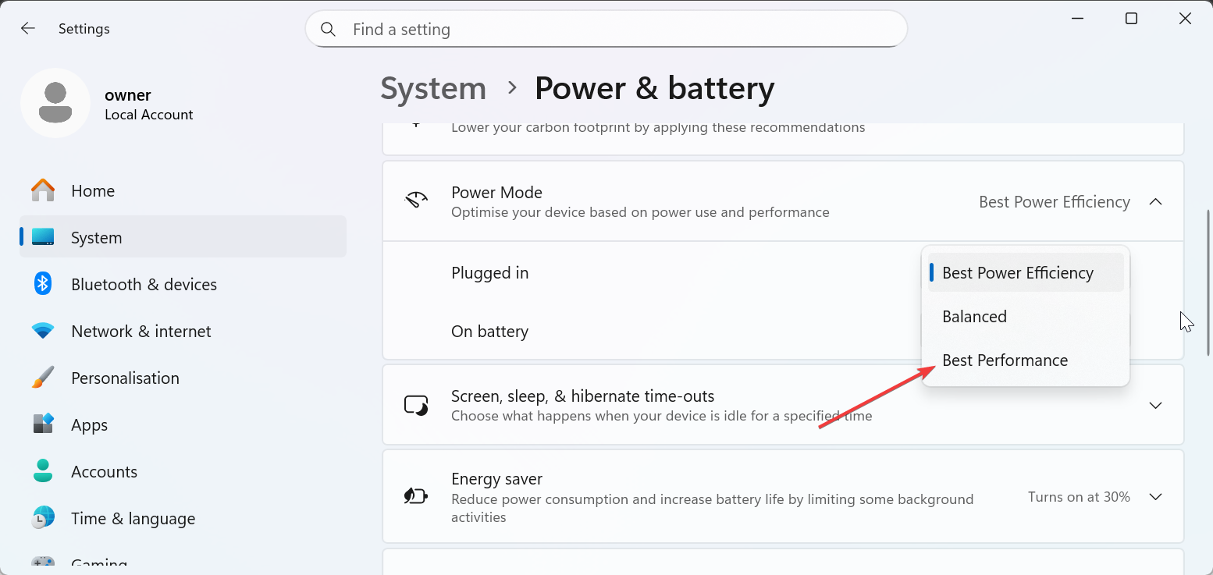Go to System breadcrumb link
This screenshot has height=575, width=1213.
(x=433, y=88)
